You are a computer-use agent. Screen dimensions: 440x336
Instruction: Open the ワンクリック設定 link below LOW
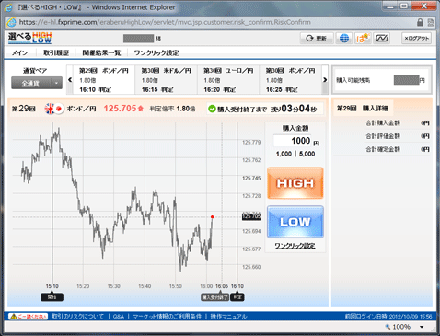coord(295,246)
